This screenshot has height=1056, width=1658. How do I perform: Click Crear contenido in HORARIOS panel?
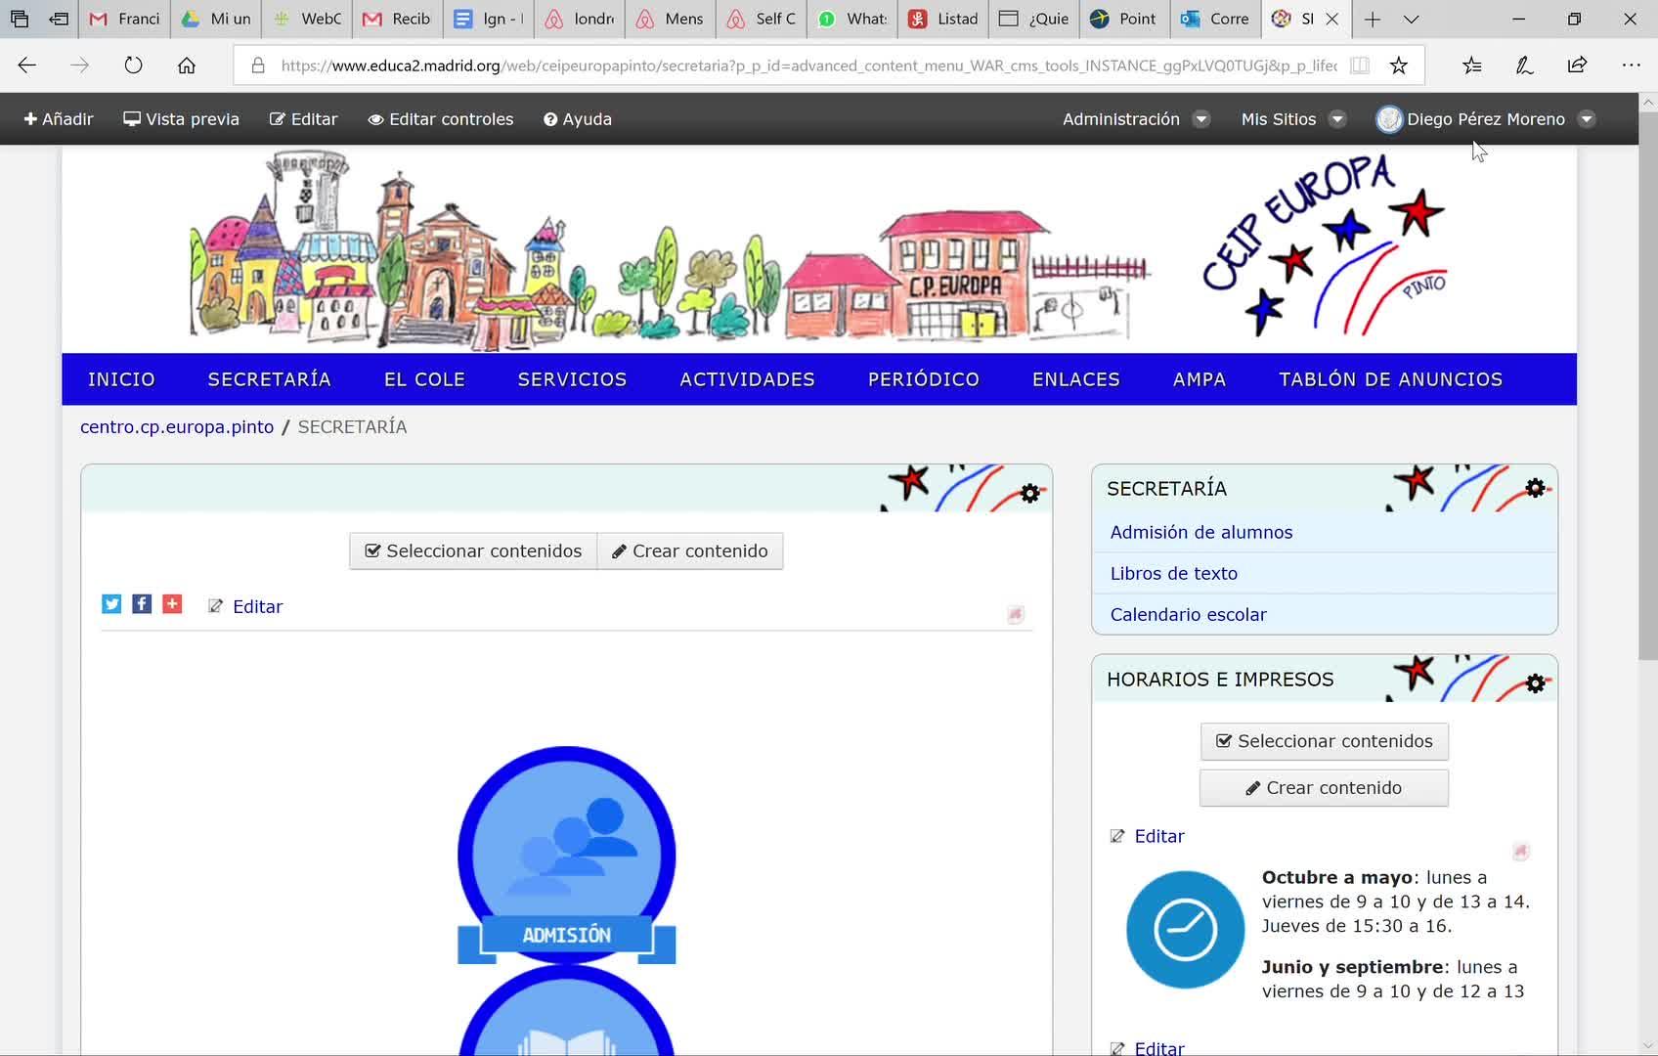pyautogui.click(x=1325, y=788)
